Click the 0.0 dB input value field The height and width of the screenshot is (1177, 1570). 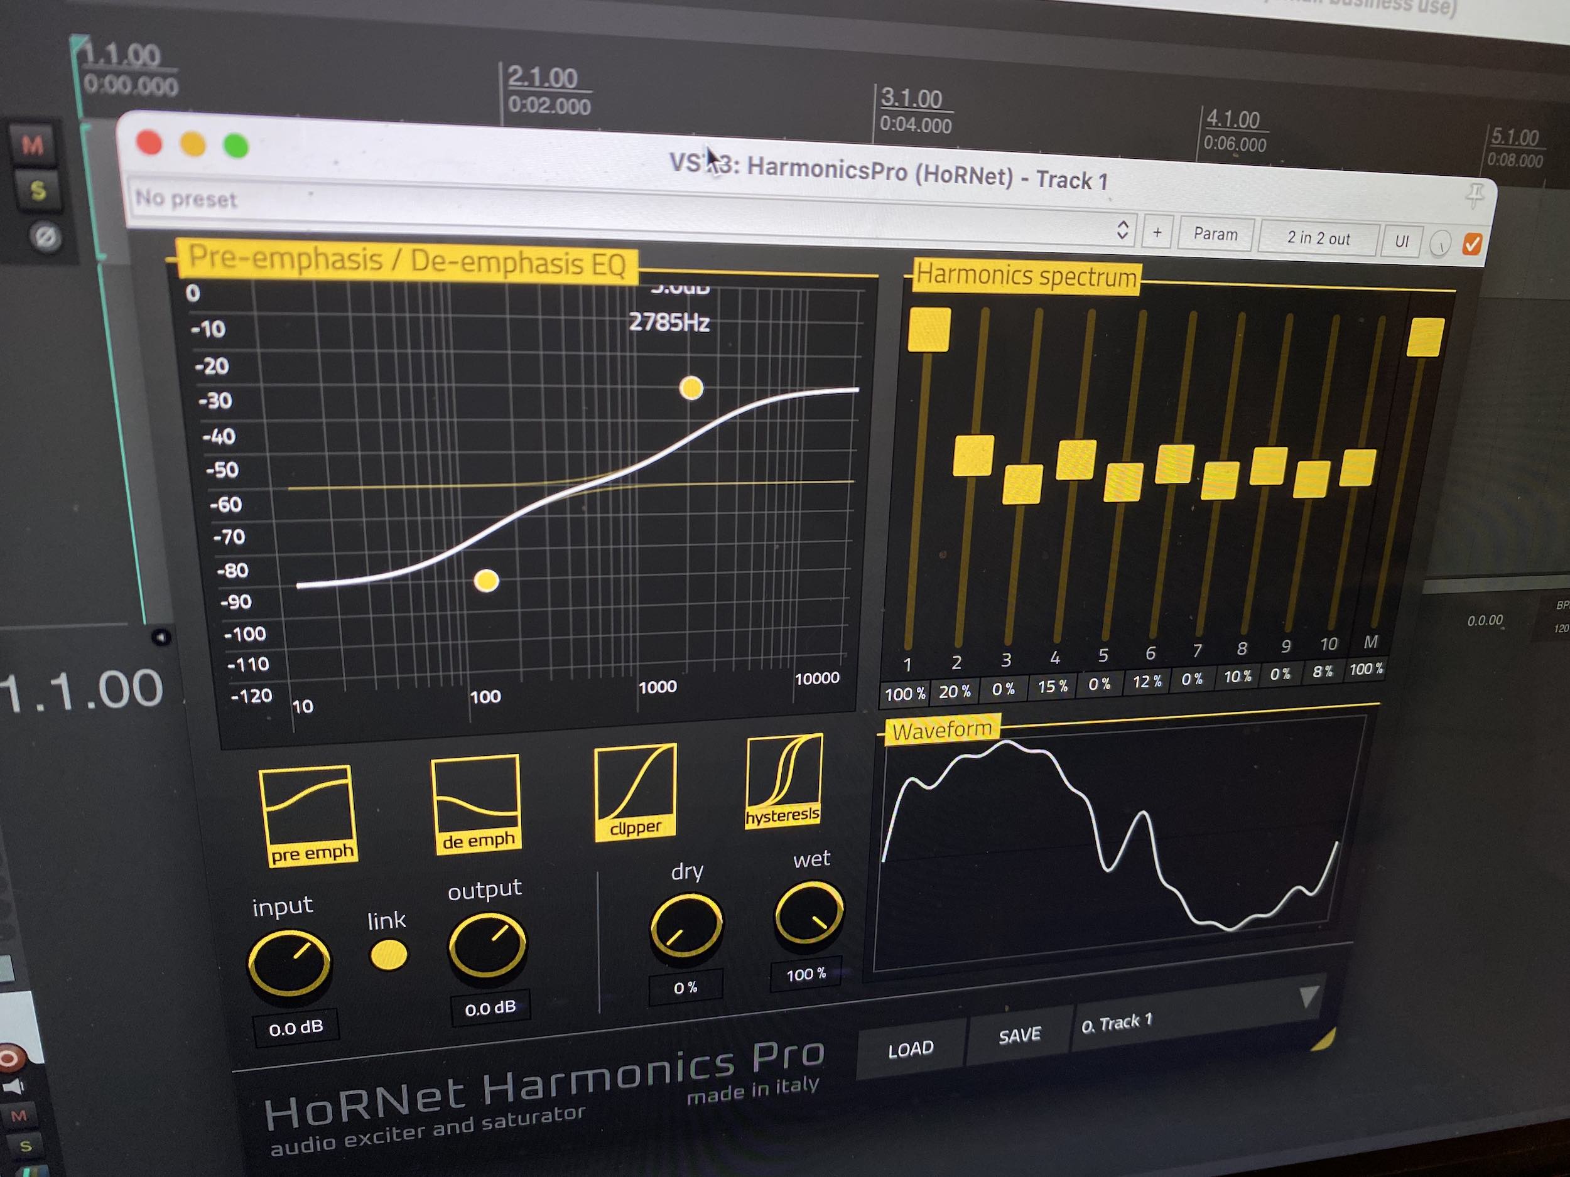point(296,1028)
